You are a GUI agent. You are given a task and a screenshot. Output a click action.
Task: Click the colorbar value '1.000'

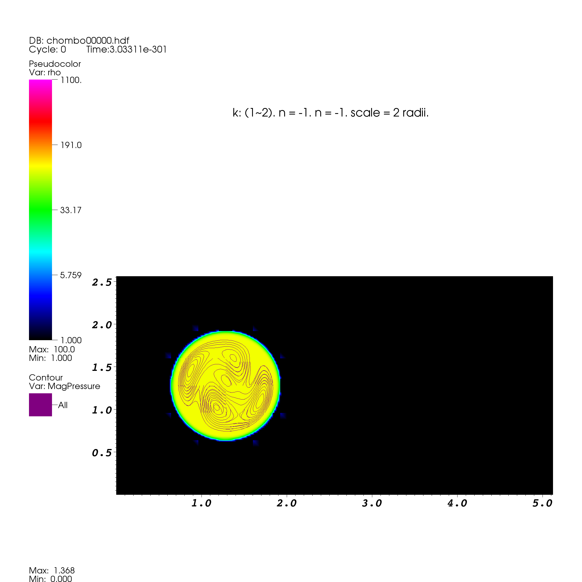point(71,340)
